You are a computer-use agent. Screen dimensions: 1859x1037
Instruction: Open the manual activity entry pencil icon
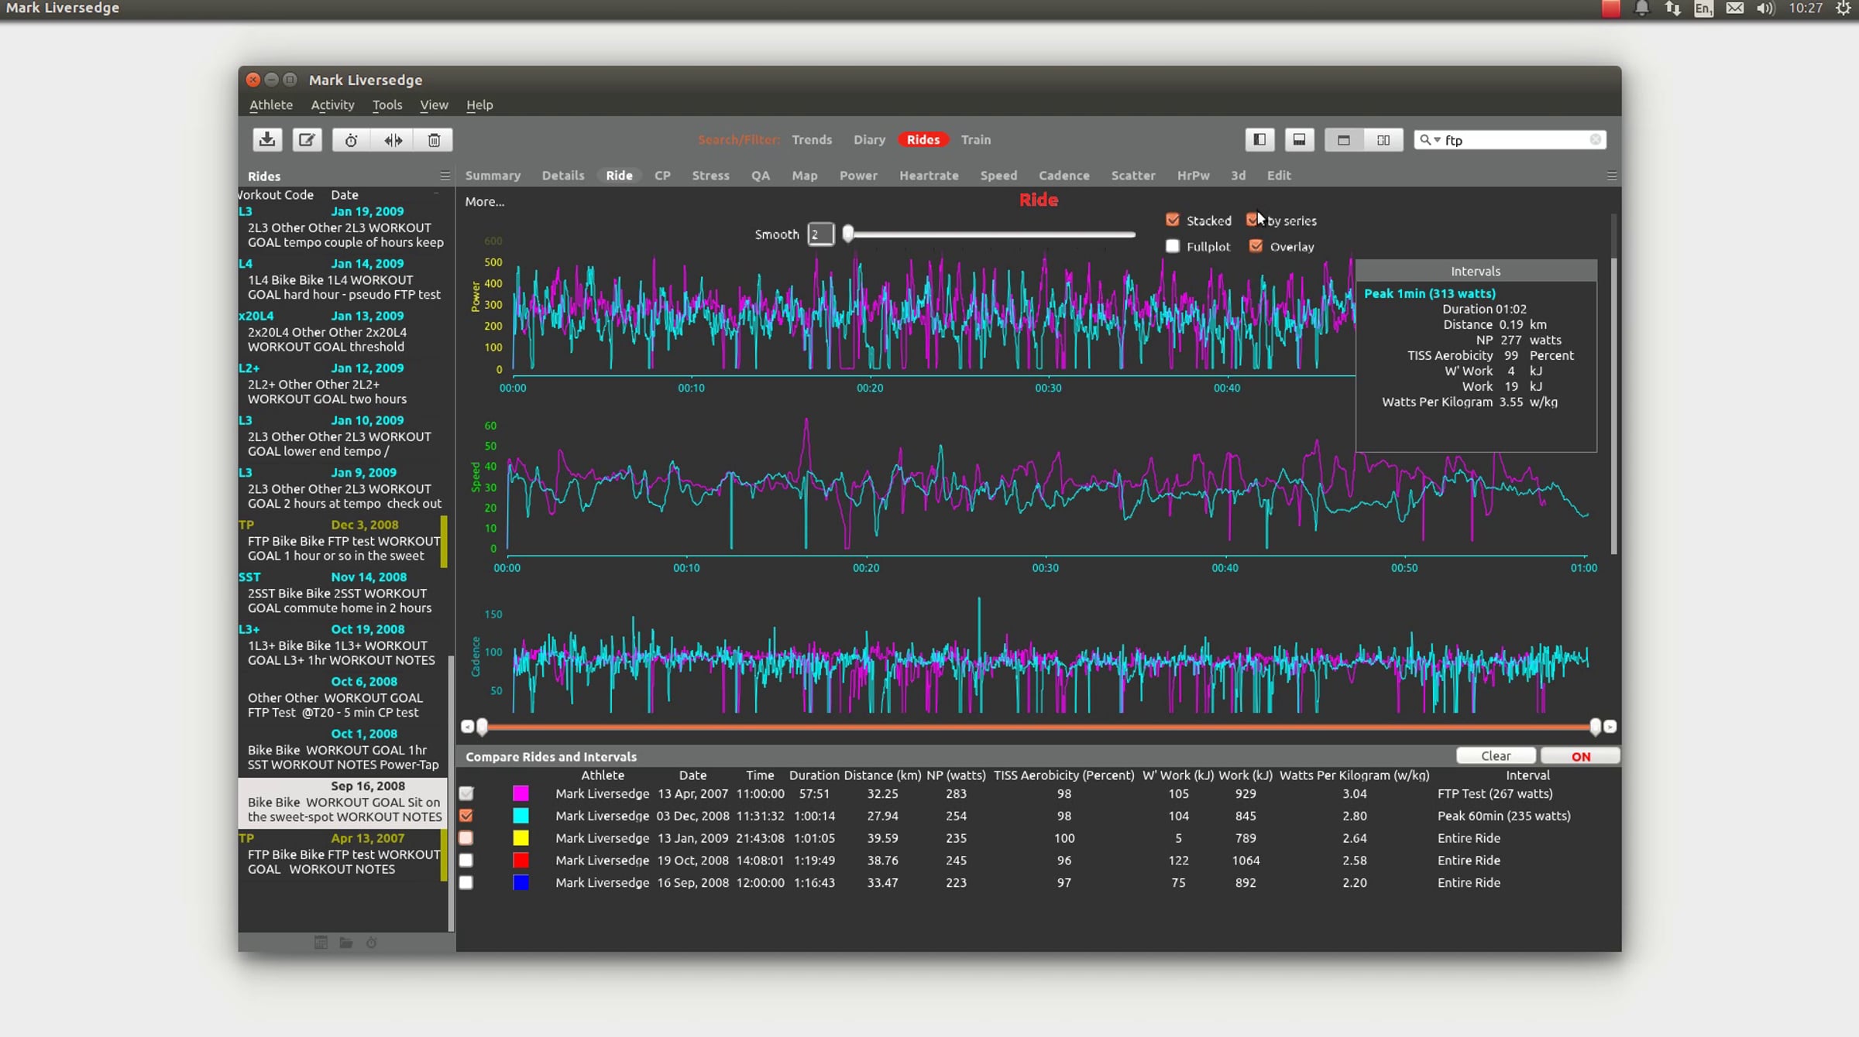307,139
